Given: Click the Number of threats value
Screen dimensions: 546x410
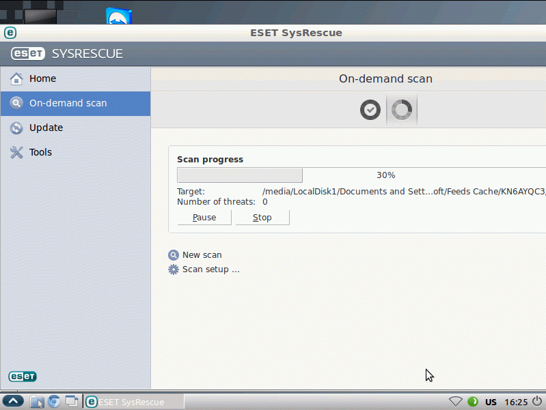Looking at the screenshot, I should pos(265,202).
